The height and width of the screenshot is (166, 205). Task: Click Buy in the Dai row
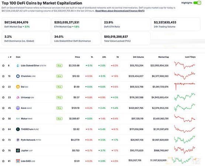point(59,87)
